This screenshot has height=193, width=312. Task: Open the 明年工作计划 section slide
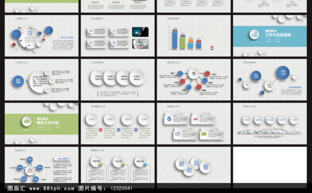[41, 124]
